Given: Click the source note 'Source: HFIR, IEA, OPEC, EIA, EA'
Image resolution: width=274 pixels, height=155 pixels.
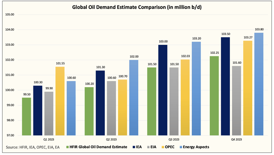Looking at the screenshot, I should point(33,147).
